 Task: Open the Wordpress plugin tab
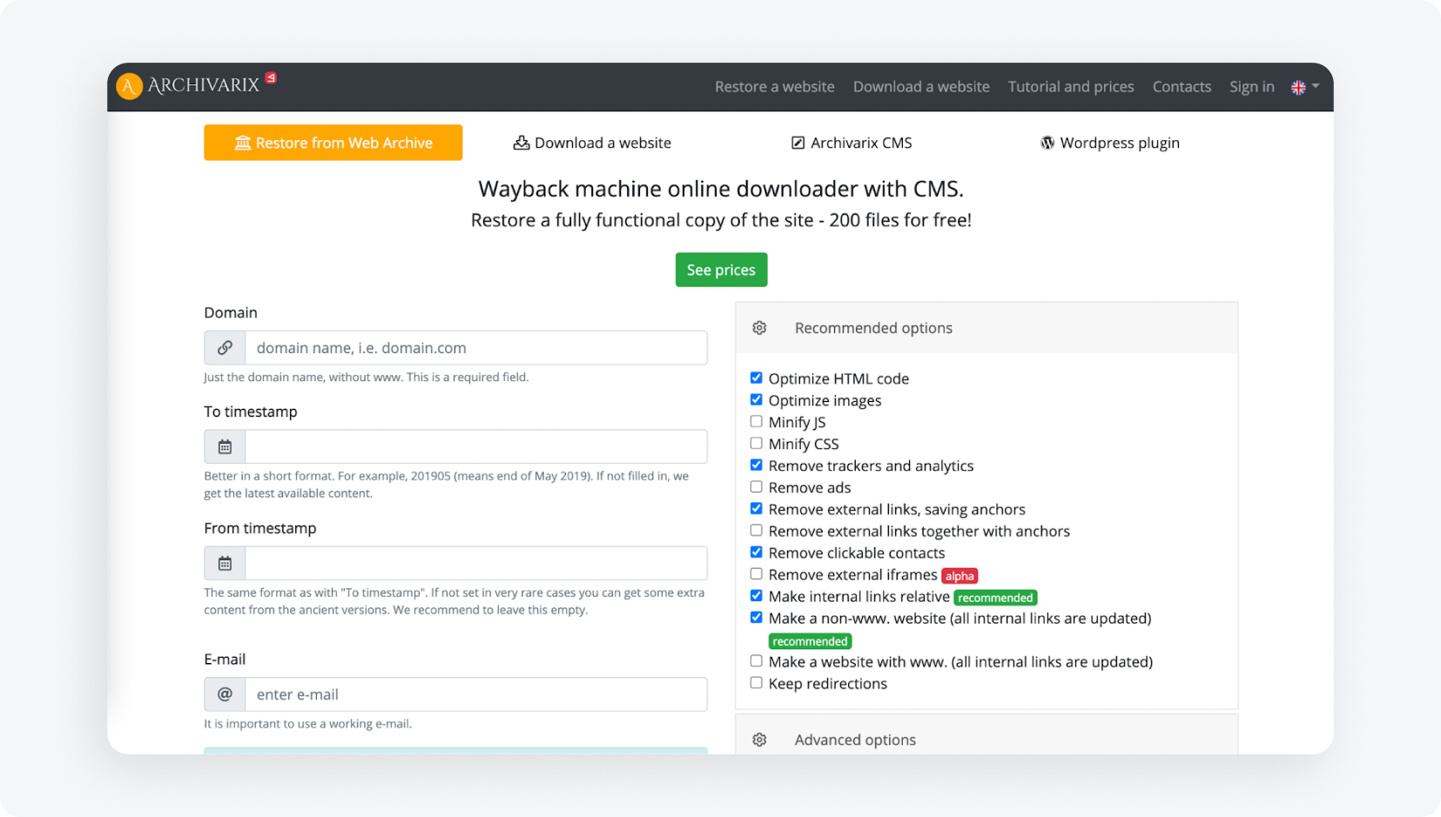coord(1109,143)
